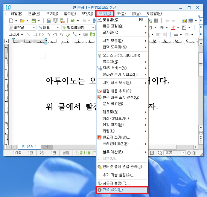Open the 창(W) menu
This screenshot has height=197, width=207.
(136, 14)
